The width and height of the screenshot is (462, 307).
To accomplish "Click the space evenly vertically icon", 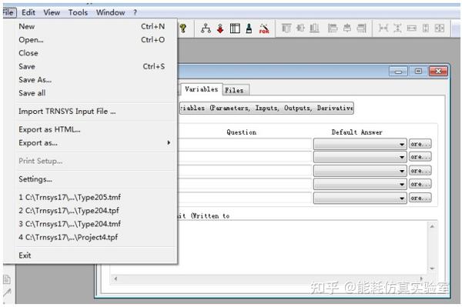I will 397,28.
